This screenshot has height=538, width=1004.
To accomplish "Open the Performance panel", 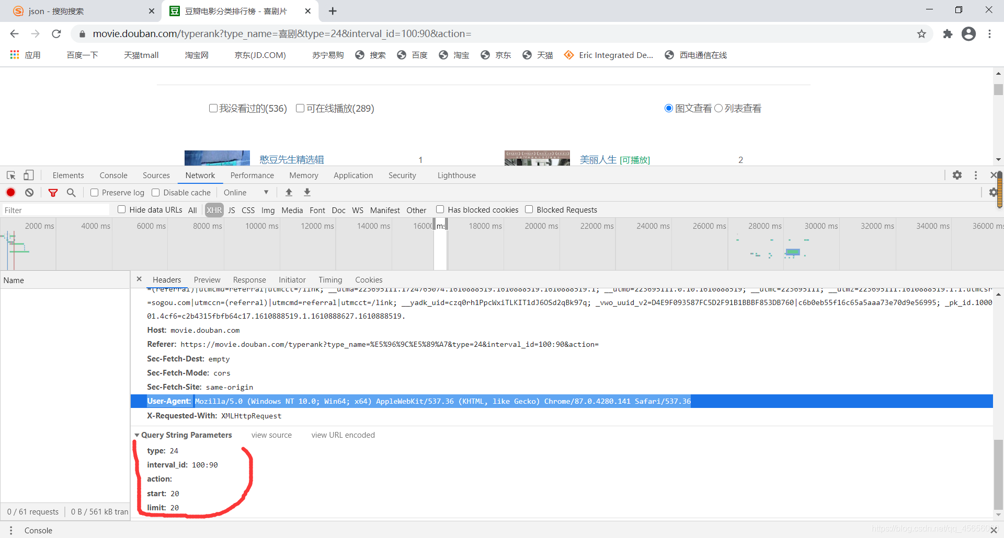I will tap(252, 176).
